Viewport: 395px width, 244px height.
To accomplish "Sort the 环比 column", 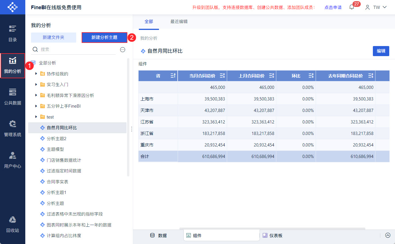I will (x=311, y=76).
